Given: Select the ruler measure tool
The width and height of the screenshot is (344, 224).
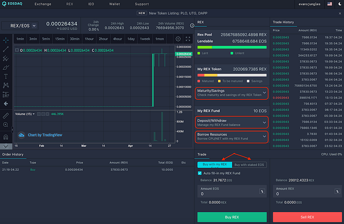Looking at the screenshot, I should [5, 116].
